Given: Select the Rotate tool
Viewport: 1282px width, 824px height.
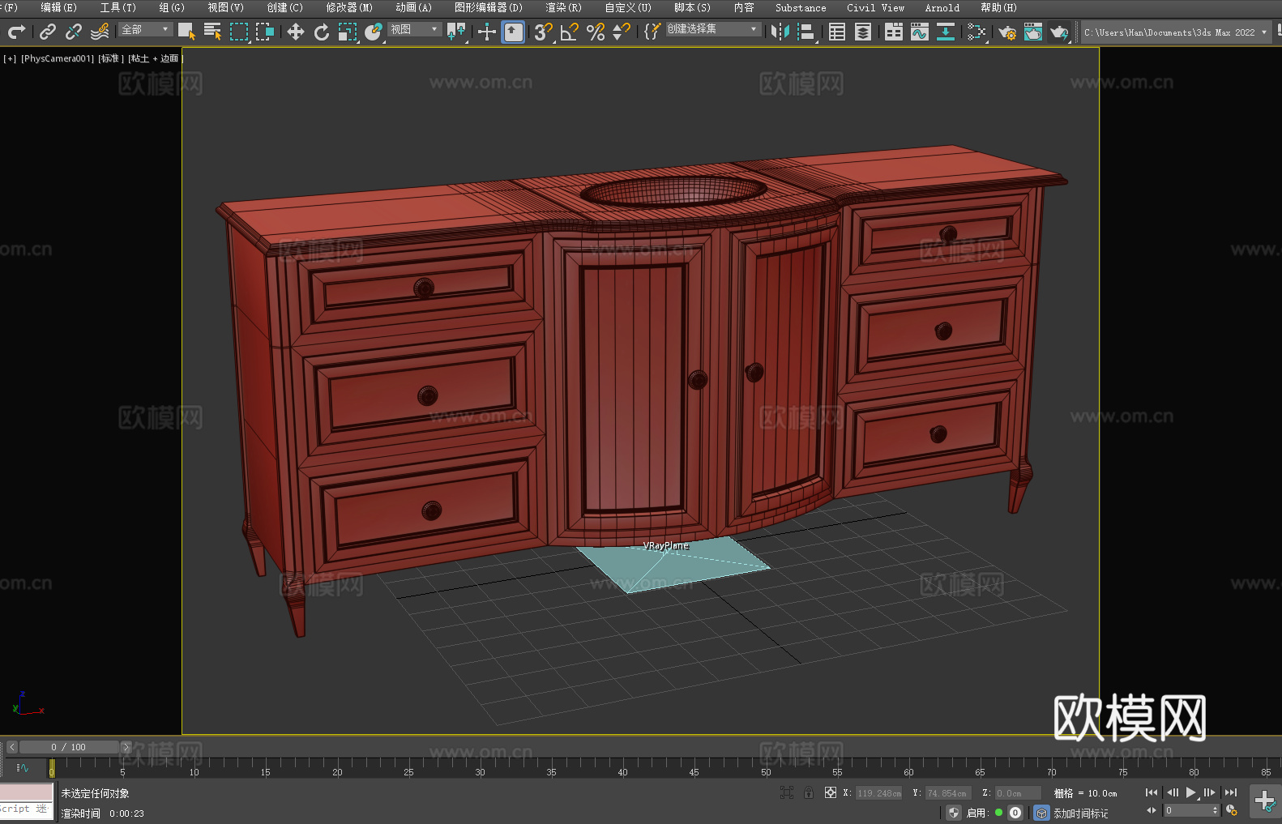Looking at the screenshot, I should click(322, 32).
